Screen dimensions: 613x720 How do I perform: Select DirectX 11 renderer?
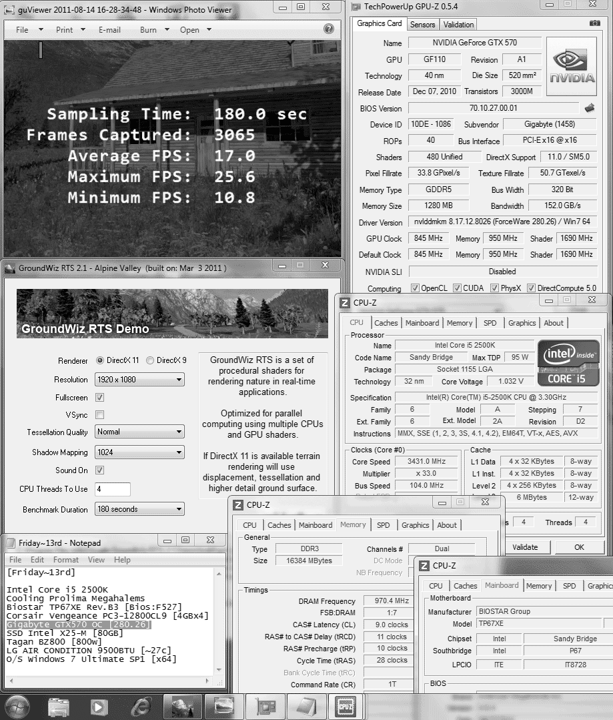point(99,360)
